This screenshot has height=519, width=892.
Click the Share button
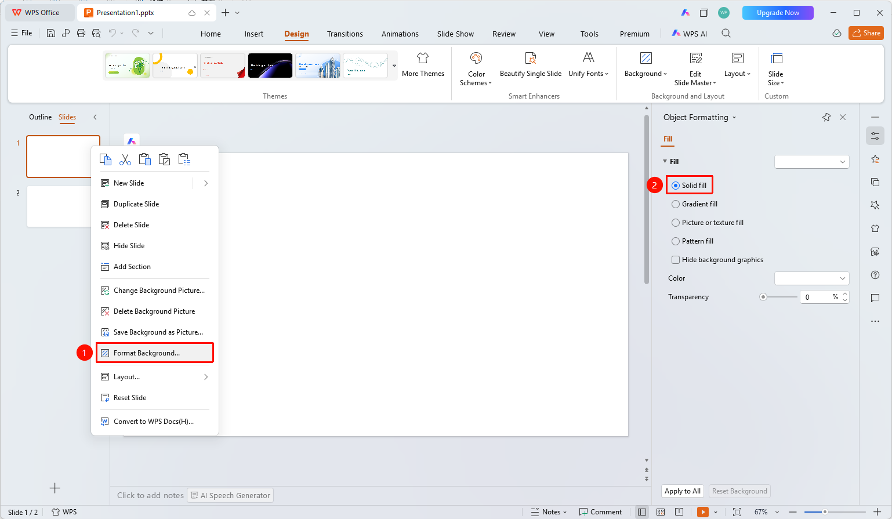(866, 33)
